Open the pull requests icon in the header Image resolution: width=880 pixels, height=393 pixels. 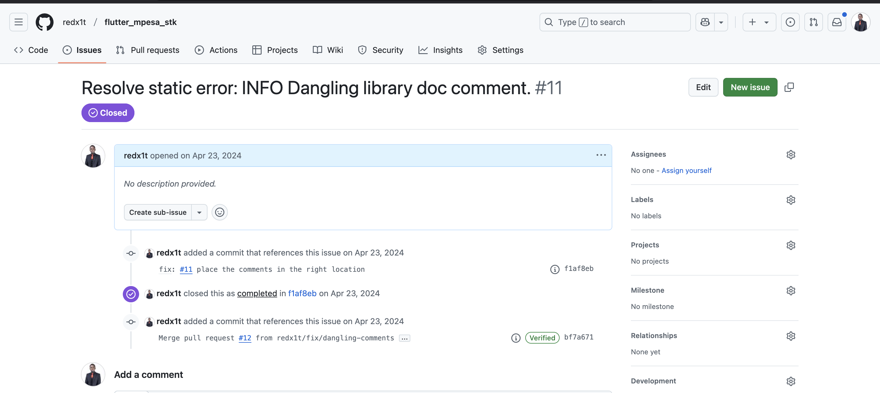[814, 22]
